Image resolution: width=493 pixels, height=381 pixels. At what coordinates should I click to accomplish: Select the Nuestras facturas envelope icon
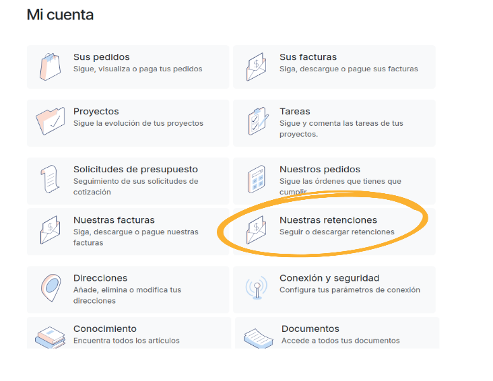[x=50, y=230]
